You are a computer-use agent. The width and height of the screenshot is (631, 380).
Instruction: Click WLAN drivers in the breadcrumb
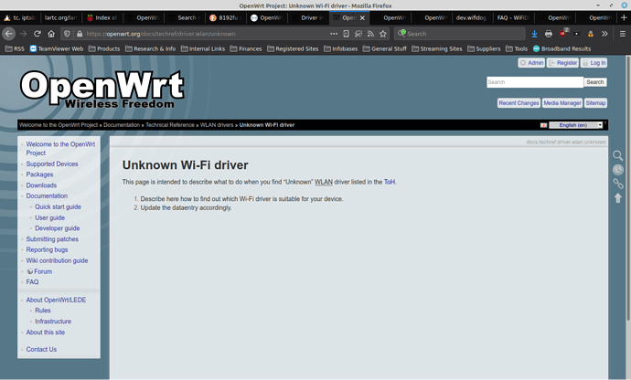(217, 125)
